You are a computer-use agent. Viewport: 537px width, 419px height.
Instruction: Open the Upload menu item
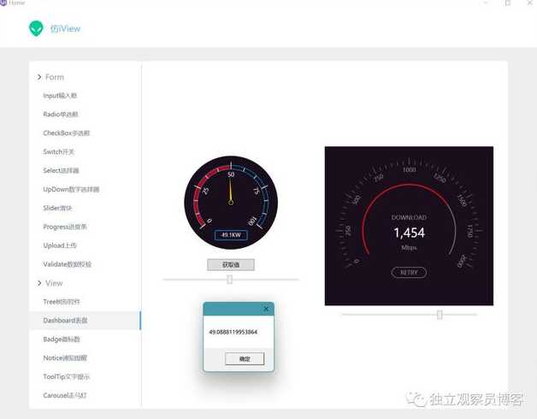click(x=60, y=245)
